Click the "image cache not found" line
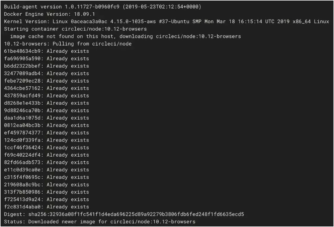 coord(125,36)
